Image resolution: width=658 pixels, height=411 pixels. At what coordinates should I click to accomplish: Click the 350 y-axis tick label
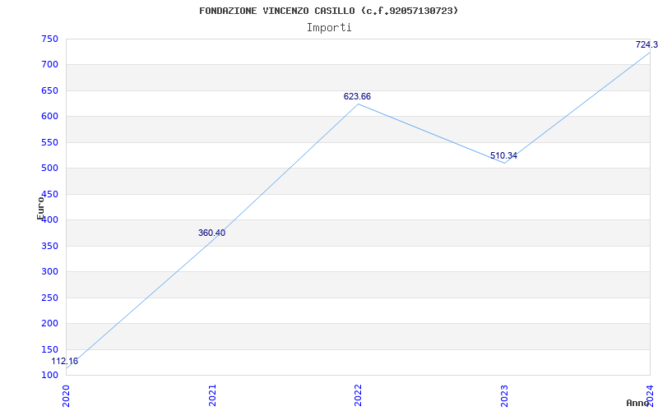click(x=49, y=246)
